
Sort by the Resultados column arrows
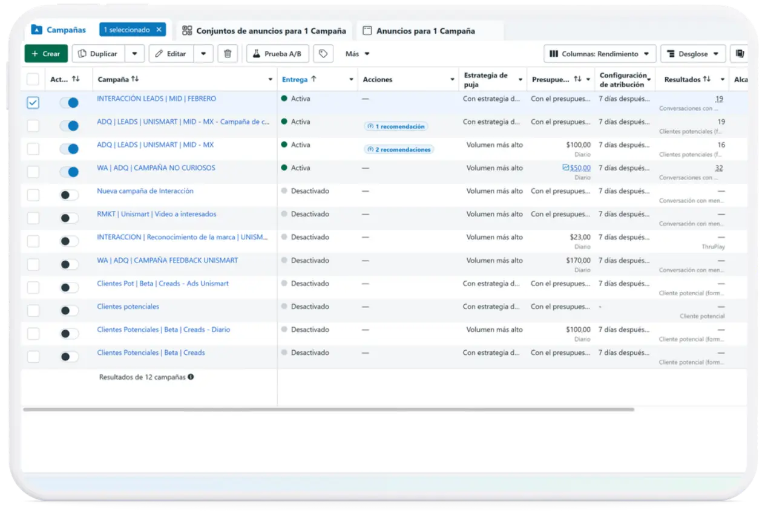(706, 79)
